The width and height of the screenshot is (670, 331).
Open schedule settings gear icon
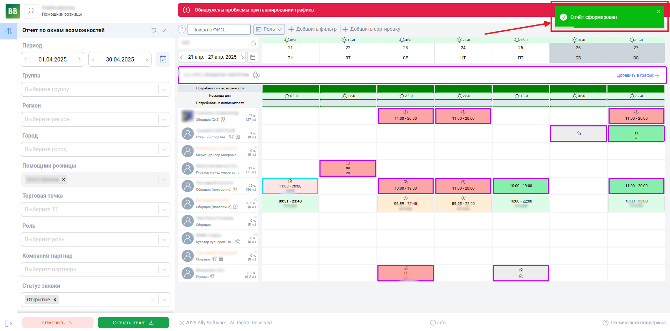pos(256,75)
